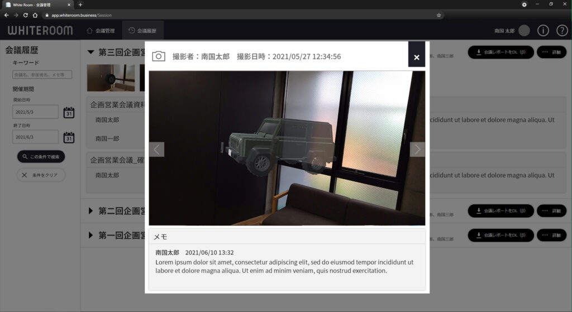Viewport: 572px width, 312px height.
Task: Open 詳細 for the second meeting
Action: tap(551, 210)
